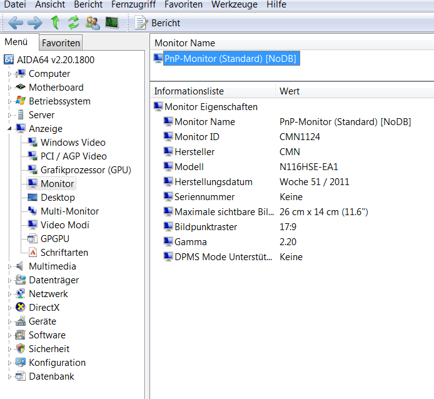Expand the Netzwerk tree node

[x=9, y=294]
